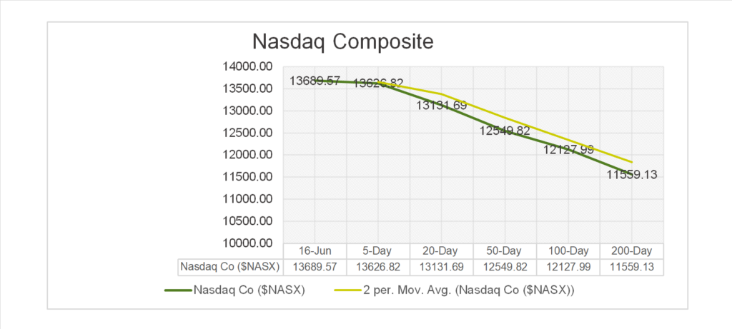This screenshot has height=329, width=732.
Task: Click the 50-Day column header
Action: pyautogui.click(x=505, y=252)
